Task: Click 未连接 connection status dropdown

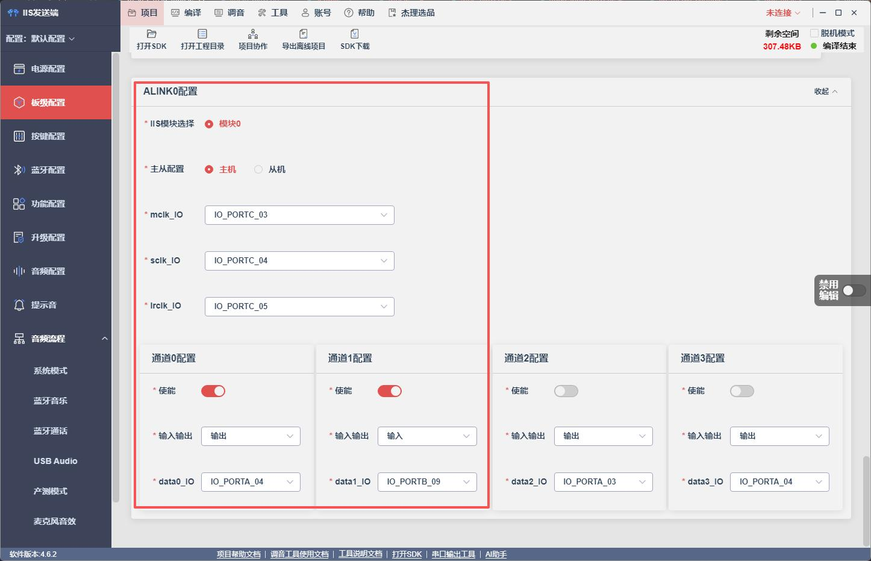Action: click(783, 13)
